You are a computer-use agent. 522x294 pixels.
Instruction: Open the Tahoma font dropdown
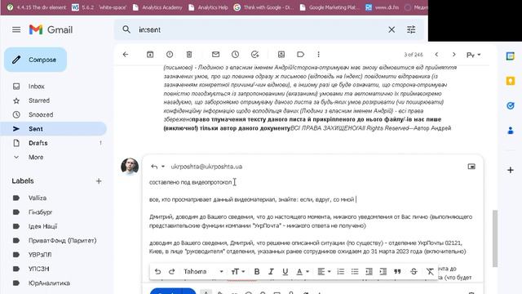coord(203,272)
